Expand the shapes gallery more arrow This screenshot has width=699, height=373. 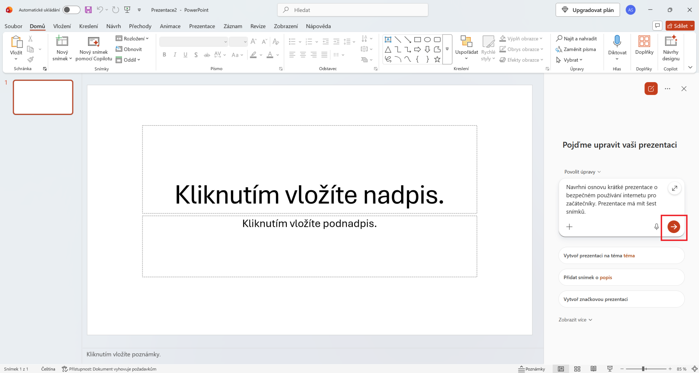447,49
